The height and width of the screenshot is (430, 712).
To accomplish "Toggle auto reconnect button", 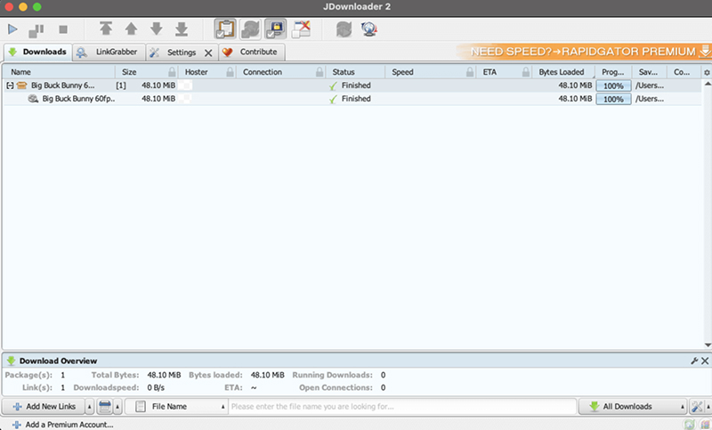I will 250,29.
